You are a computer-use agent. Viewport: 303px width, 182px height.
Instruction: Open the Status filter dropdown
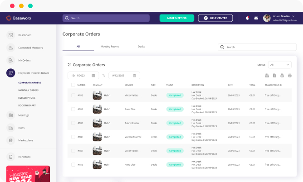(279, 65)
